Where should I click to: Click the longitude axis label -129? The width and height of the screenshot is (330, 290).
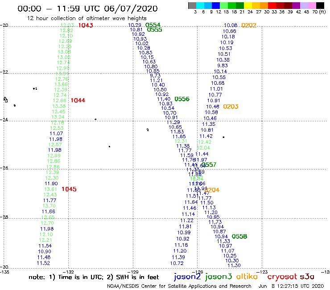click(133, 272)
